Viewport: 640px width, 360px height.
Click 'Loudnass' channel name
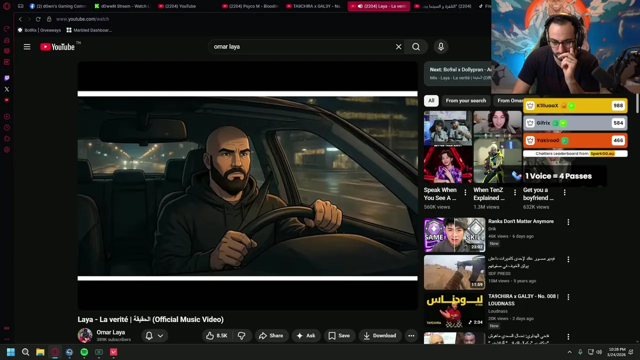[x=497, y=311]
